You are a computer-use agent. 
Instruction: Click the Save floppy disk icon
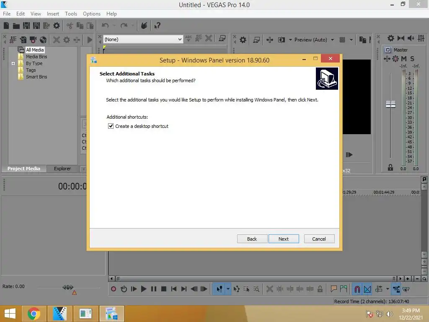(26, 26)
